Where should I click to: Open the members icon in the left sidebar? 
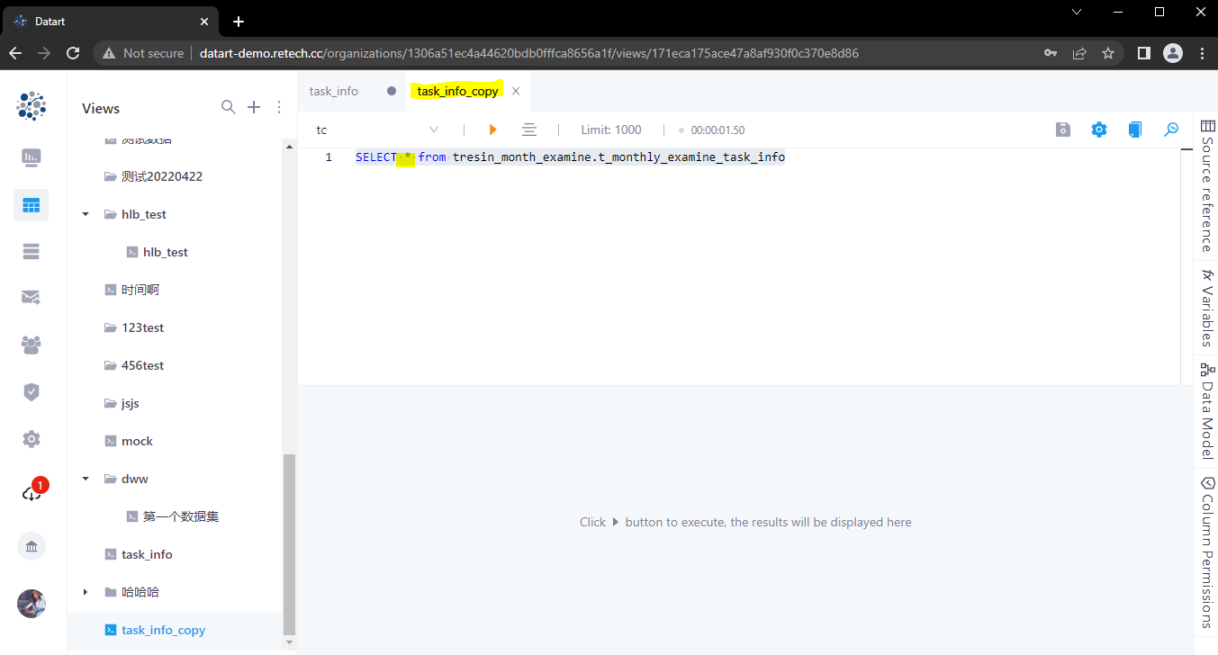(x=31, y=345)
